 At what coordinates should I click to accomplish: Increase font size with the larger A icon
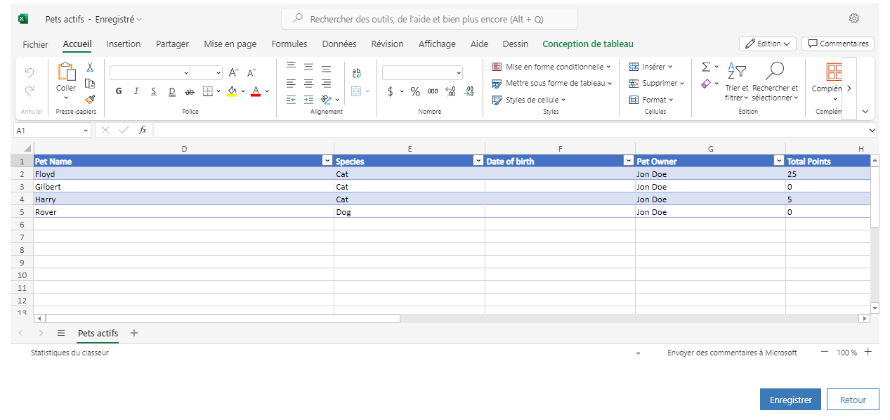coord(234,72)
